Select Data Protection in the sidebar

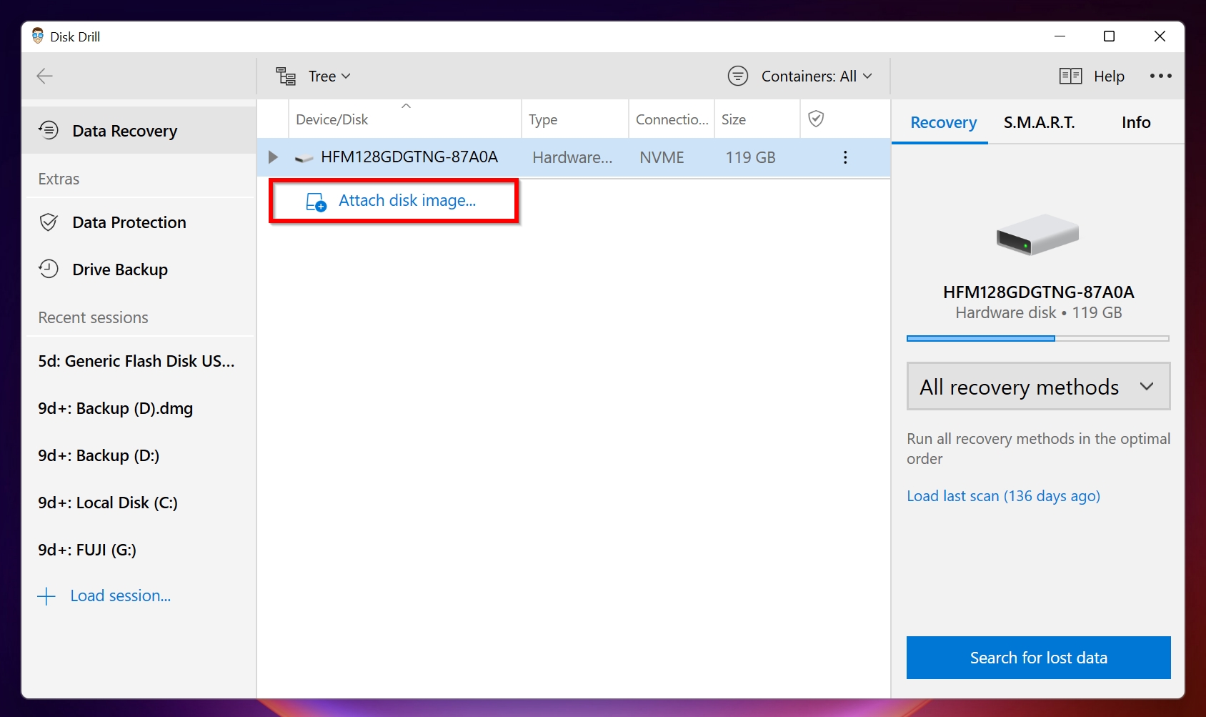pyautogui.click(x=139, y=222)
